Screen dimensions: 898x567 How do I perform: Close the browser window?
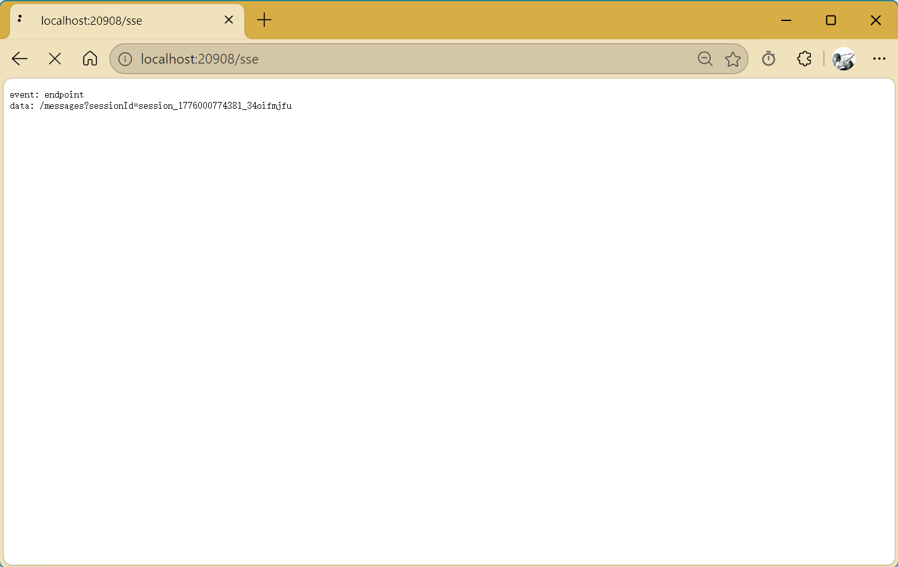(x=875, y=20)
